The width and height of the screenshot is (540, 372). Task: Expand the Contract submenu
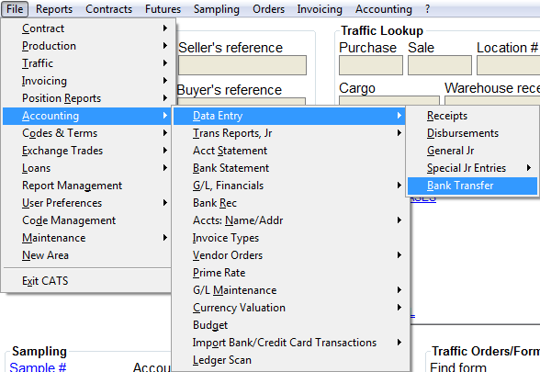pos(86,28)
